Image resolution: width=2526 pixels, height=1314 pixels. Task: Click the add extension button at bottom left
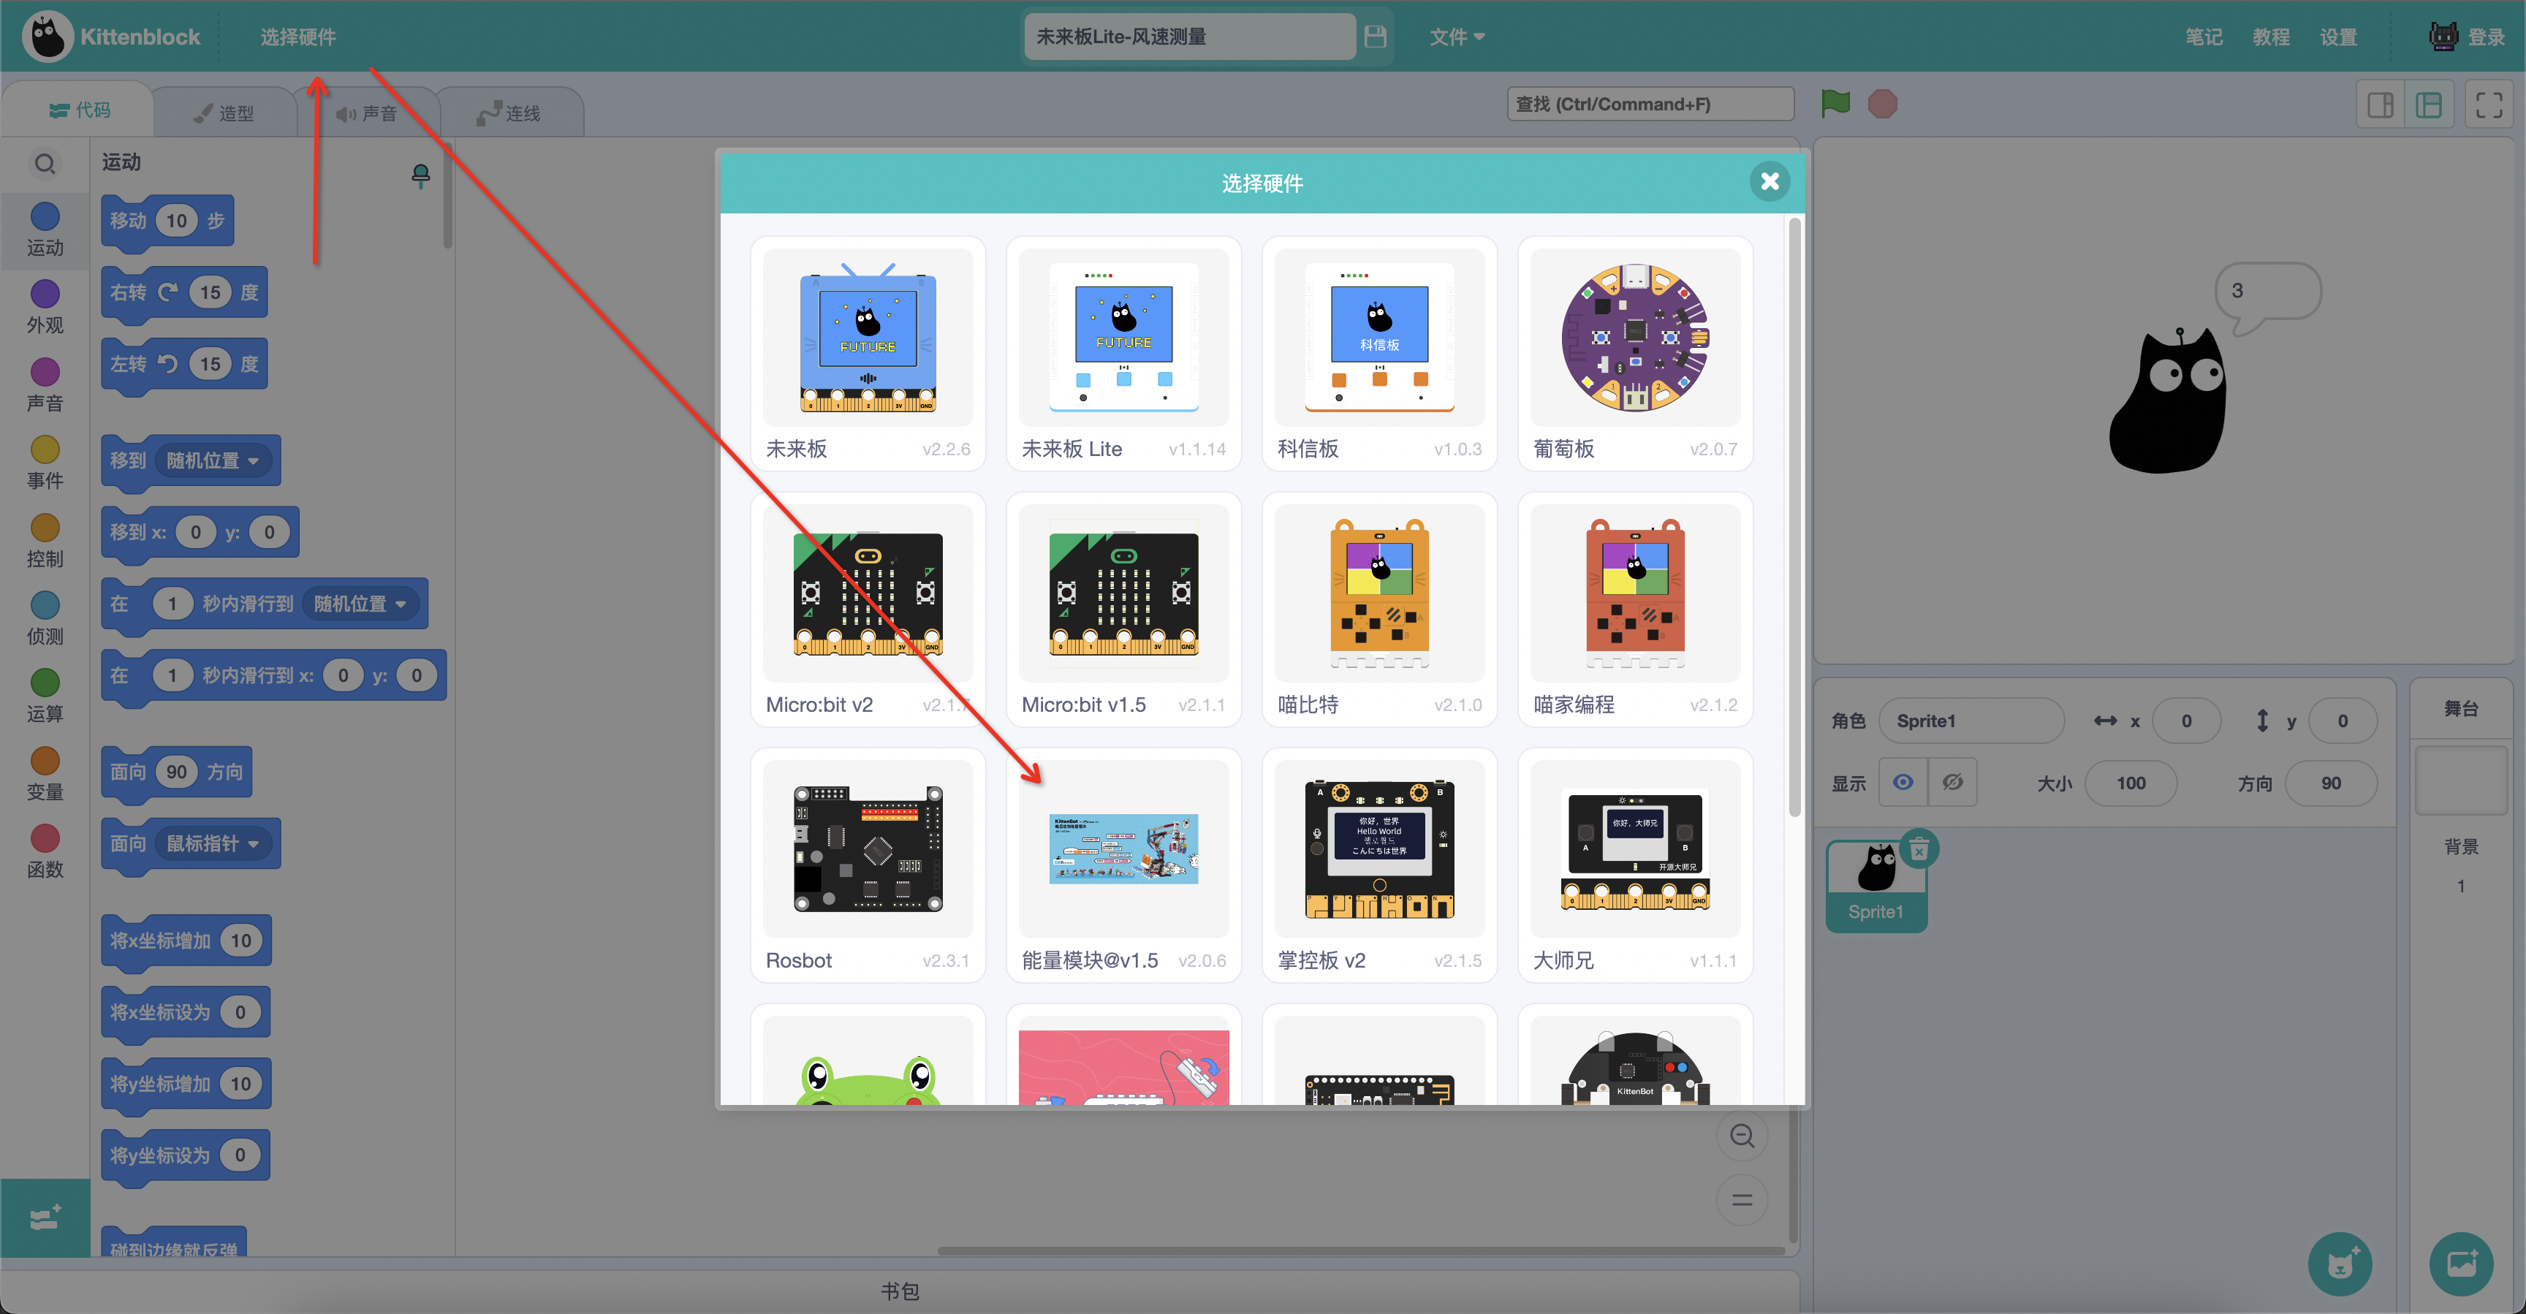pos(45,1218)
